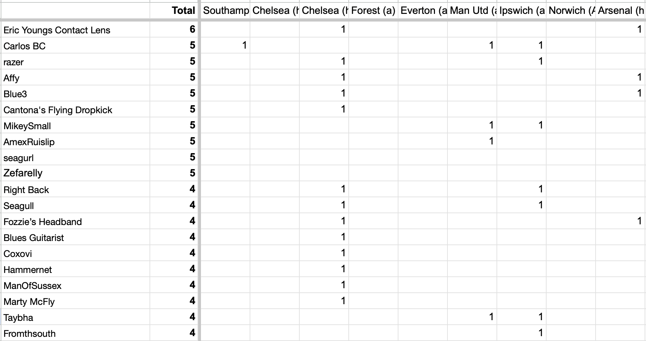Click Fromthsouth's Ipswich column value
Image resolution: width=646 pixels, height=341 pixels.
tap(522, 333)
